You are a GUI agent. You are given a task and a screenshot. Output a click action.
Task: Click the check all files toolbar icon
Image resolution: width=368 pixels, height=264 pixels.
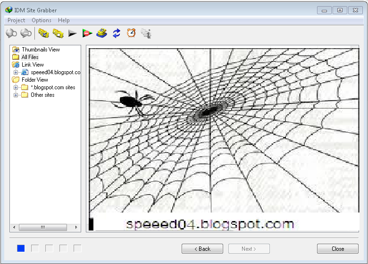point(44,33)
